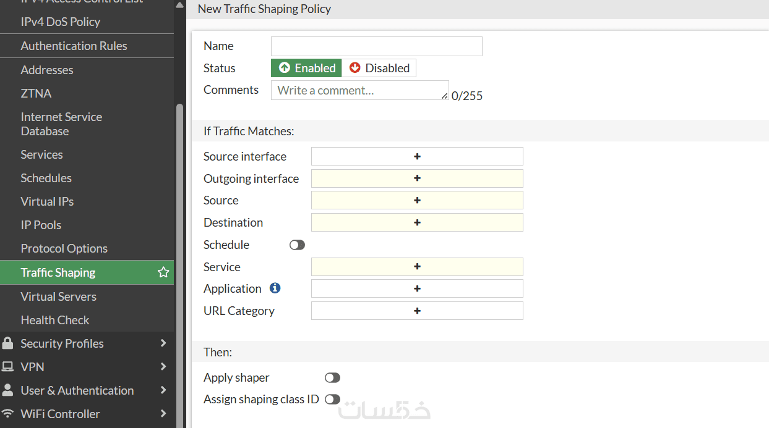Click the sidebar vertical scrollbar
The width and height of the screenshot is (769, 428).
180,247
